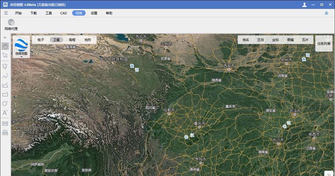Screen dimensions: 335x176
Task: Click the 西安市 label on the map
Action: (x=229, y=66)
